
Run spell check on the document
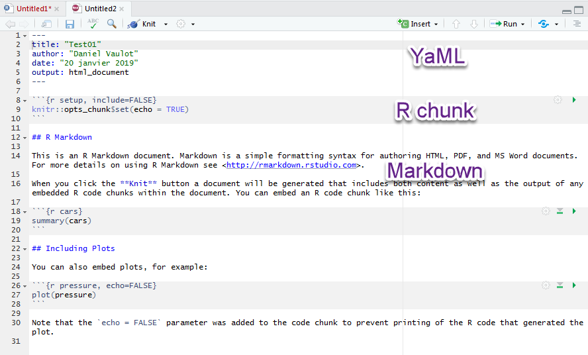(93, 24)
